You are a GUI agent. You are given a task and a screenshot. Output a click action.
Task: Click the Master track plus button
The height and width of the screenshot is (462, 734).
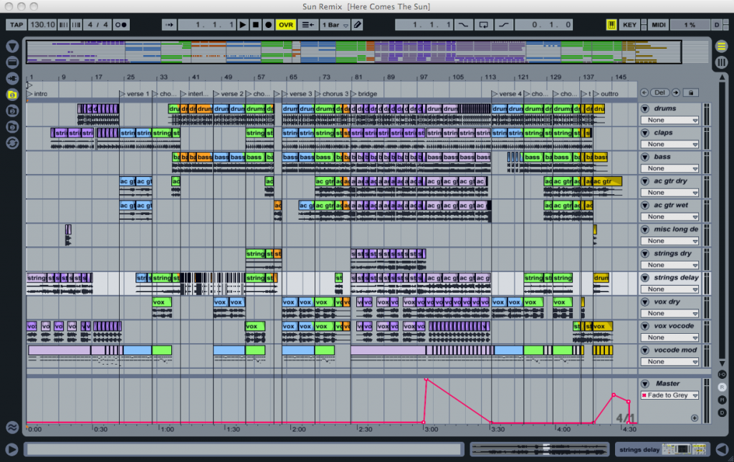pyautogui.click(x=694, y=418)
